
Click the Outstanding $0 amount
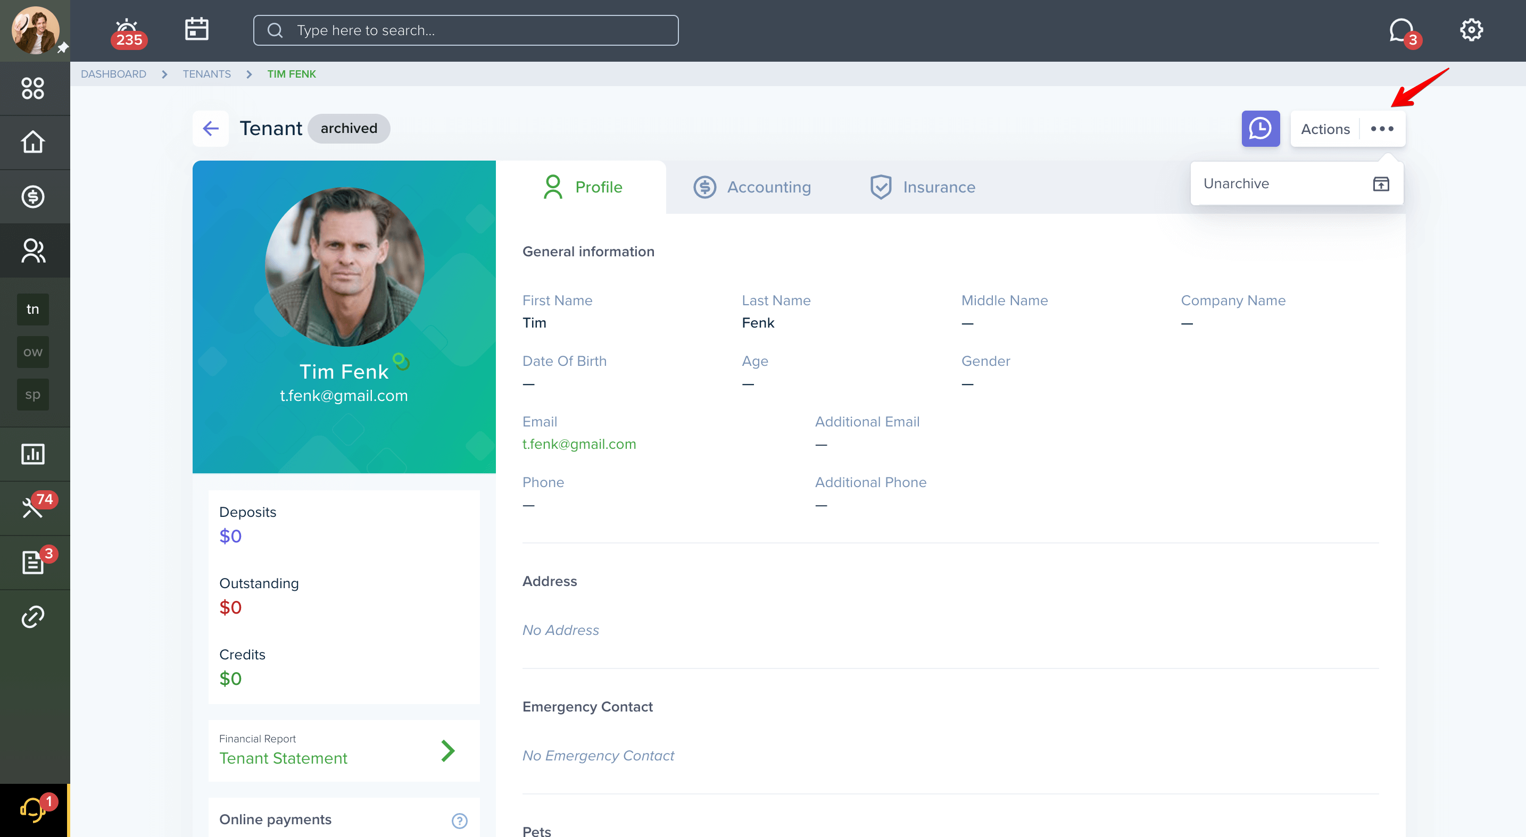pos(230,607)
